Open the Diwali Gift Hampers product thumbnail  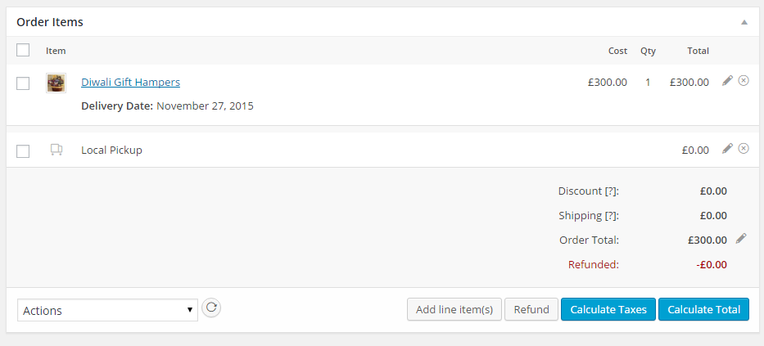coord(56,83)
